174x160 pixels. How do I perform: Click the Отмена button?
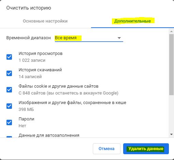pyautogui.click(x=106, y=149)
